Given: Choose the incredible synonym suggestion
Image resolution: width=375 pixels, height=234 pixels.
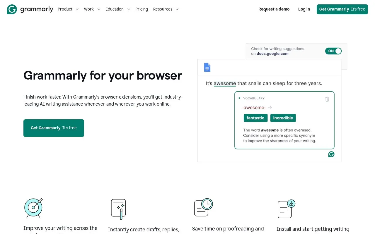Looking at the screenshot, I should pos(283,118).
